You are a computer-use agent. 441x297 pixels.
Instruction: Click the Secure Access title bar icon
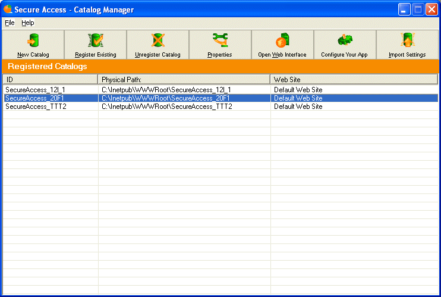(x=8, y=10)
